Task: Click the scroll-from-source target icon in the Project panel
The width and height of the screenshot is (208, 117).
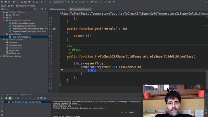Action: pyautogui.click(x=35, y=9)
